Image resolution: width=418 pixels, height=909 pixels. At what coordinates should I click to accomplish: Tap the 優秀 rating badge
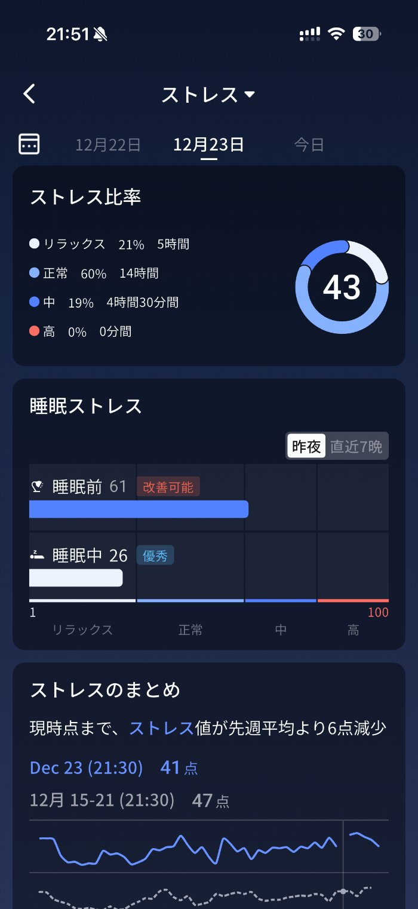tap(155, 555)
